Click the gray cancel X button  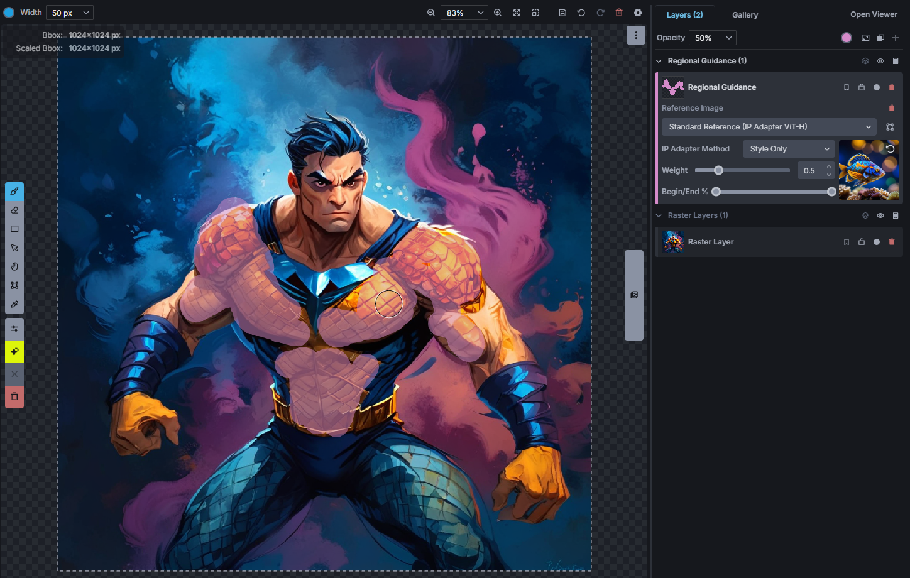coord(14,374)
